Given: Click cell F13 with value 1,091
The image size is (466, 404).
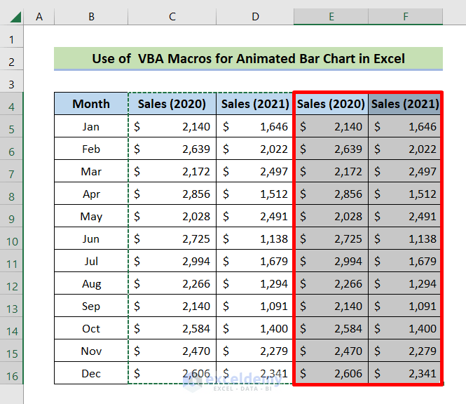Looking at the screenshot, I should coord(405,306).
